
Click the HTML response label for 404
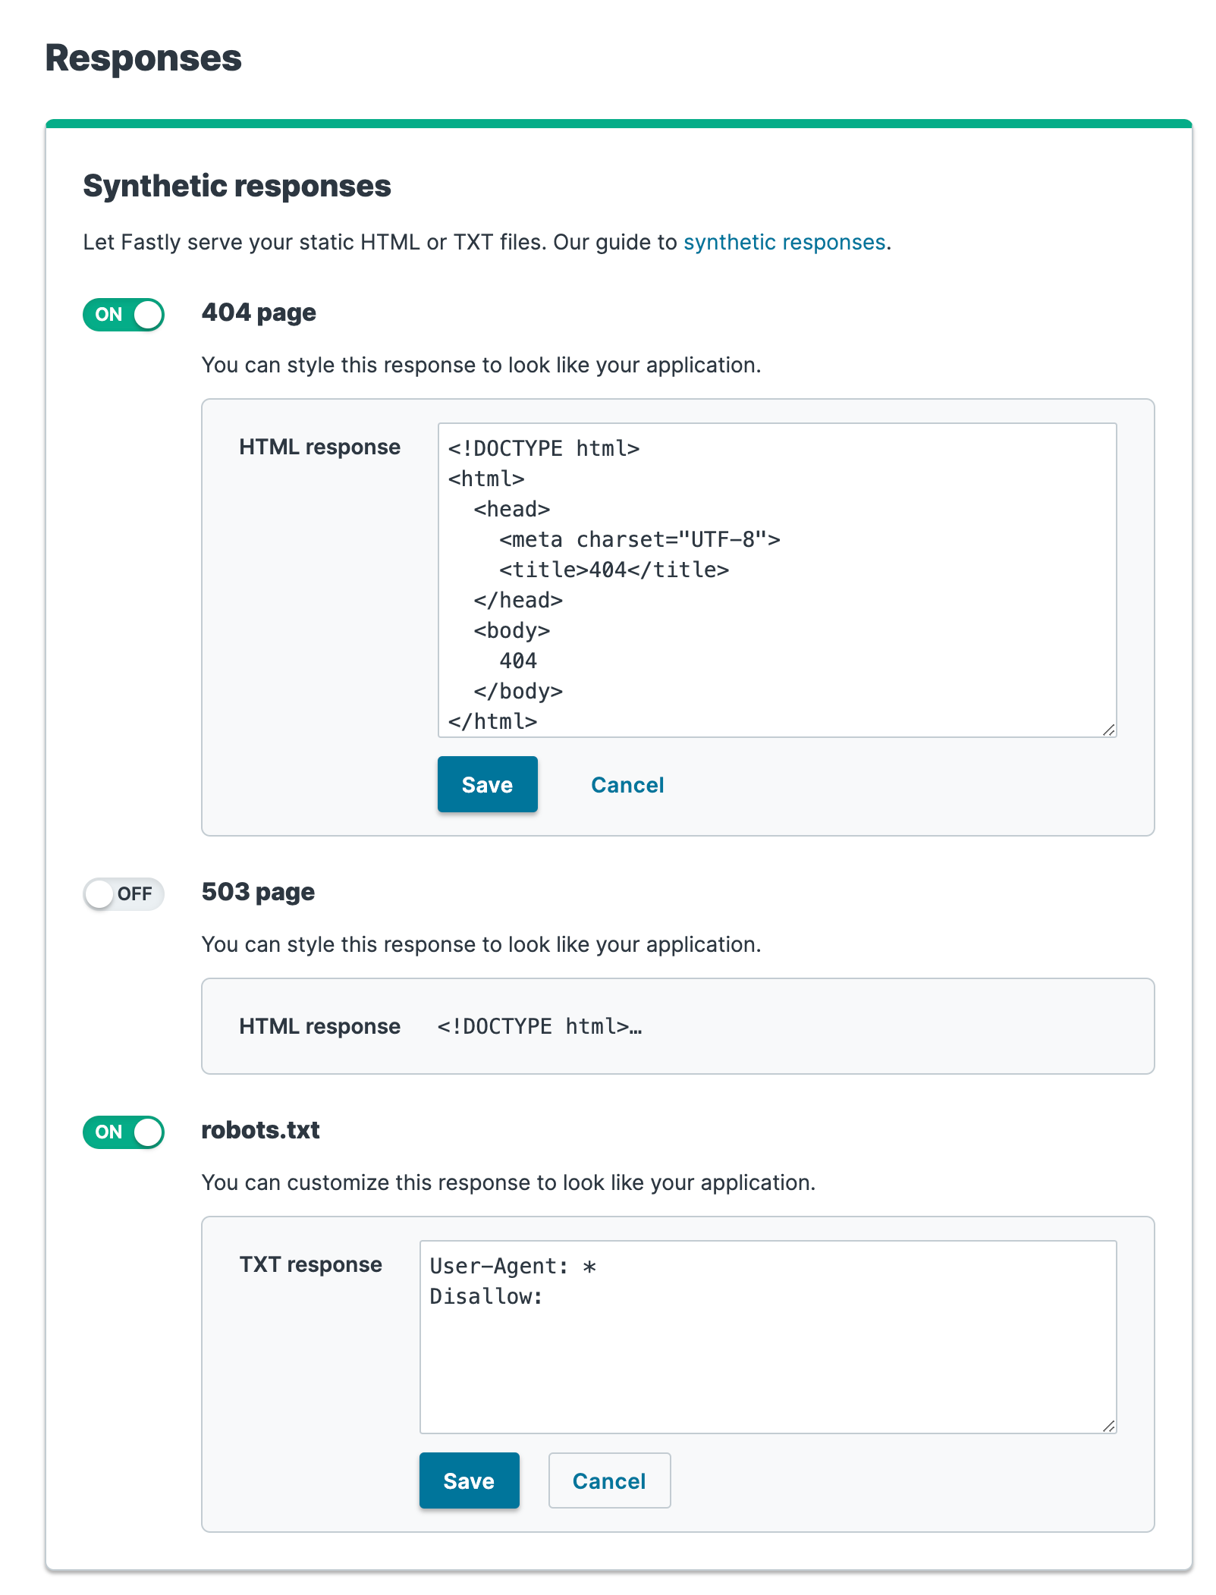[x=319, y=447]
